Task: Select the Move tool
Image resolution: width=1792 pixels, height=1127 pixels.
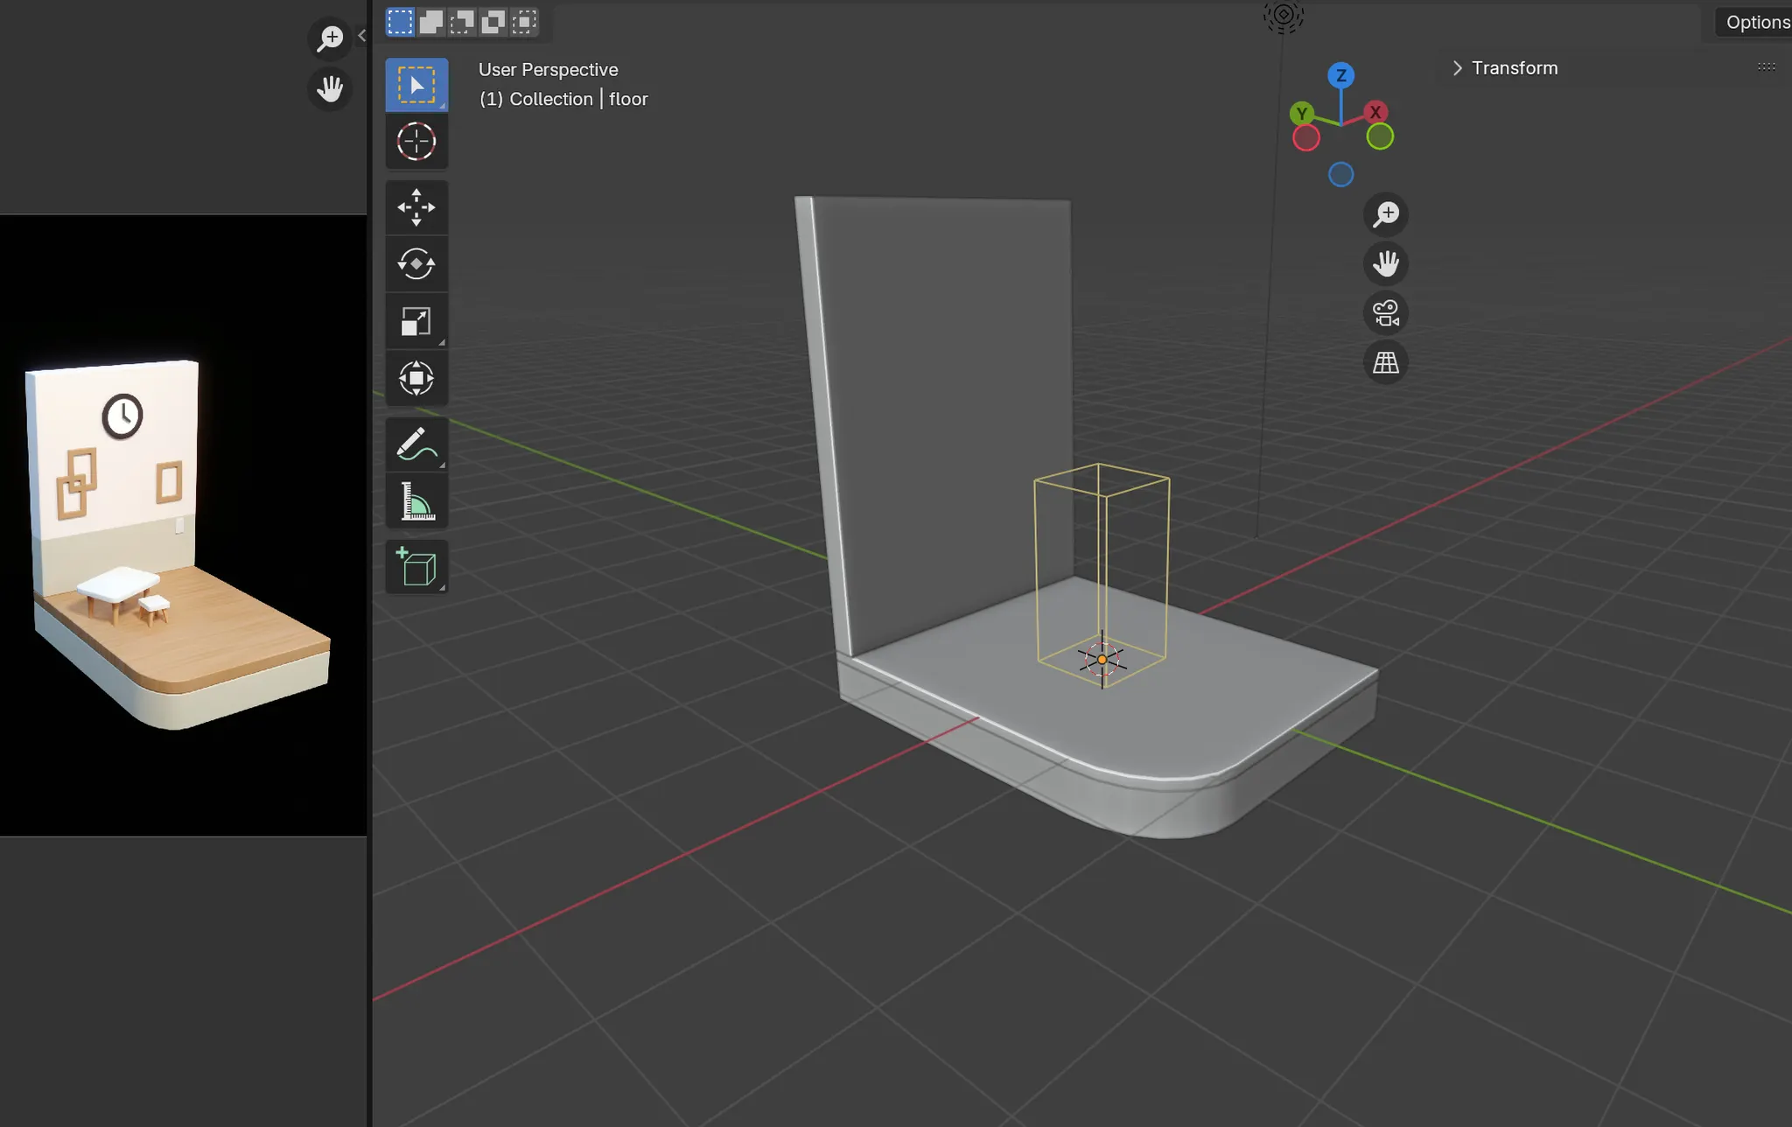Action: click(416, 207)
